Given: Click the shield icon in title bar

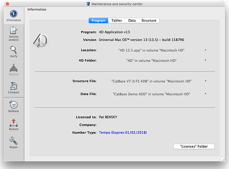Looking at the screenshot, I should tap(88, 4).
